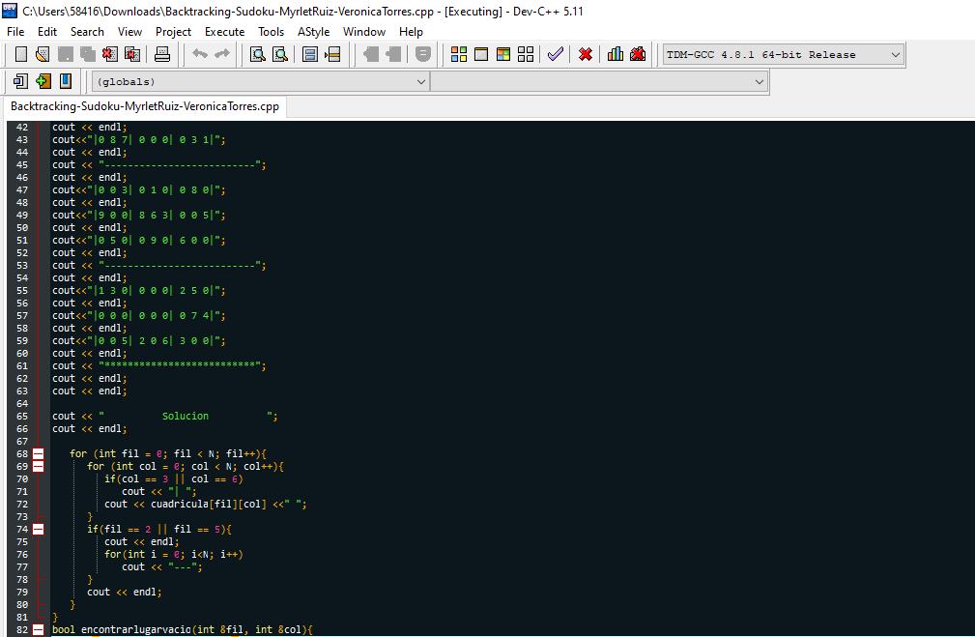975x637 pixels.
Task: Click the Toggle Bookmark plus icon
Action: tap(43, 81)
